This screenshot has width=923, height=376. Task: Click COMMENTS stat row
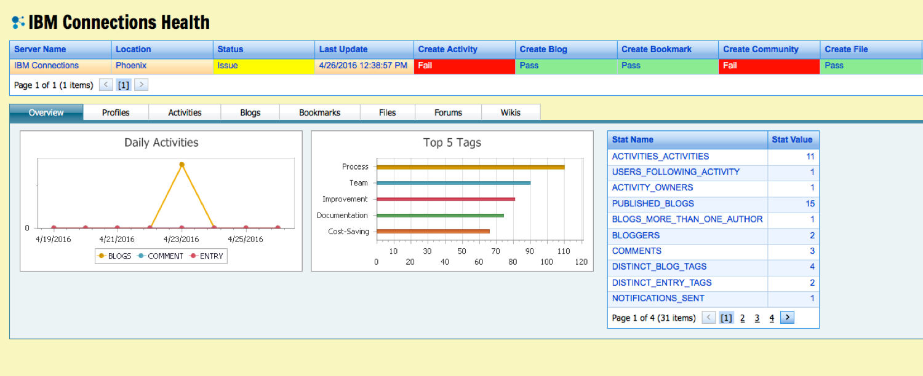[713, 251]
